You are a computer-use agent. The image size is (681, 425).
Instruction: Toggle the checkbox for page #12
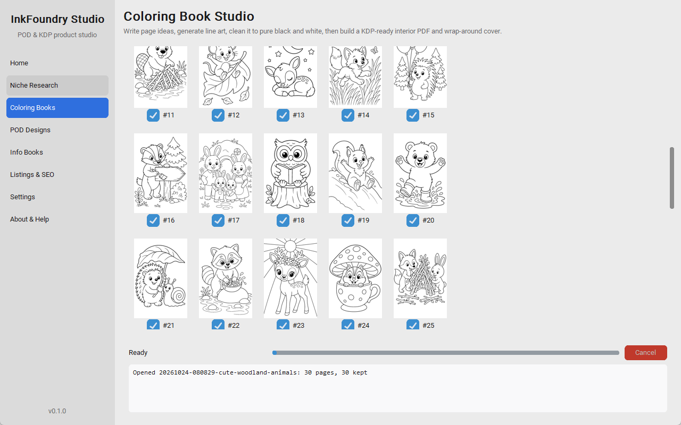pyautogui.click(x=218, y=115)
